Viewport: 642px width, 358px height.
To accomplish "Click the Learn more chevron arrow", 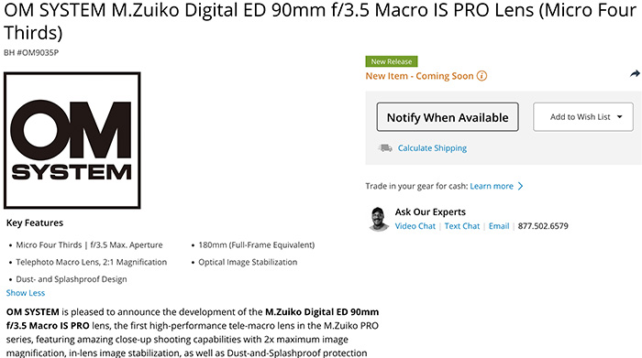I will pos(520,187).
